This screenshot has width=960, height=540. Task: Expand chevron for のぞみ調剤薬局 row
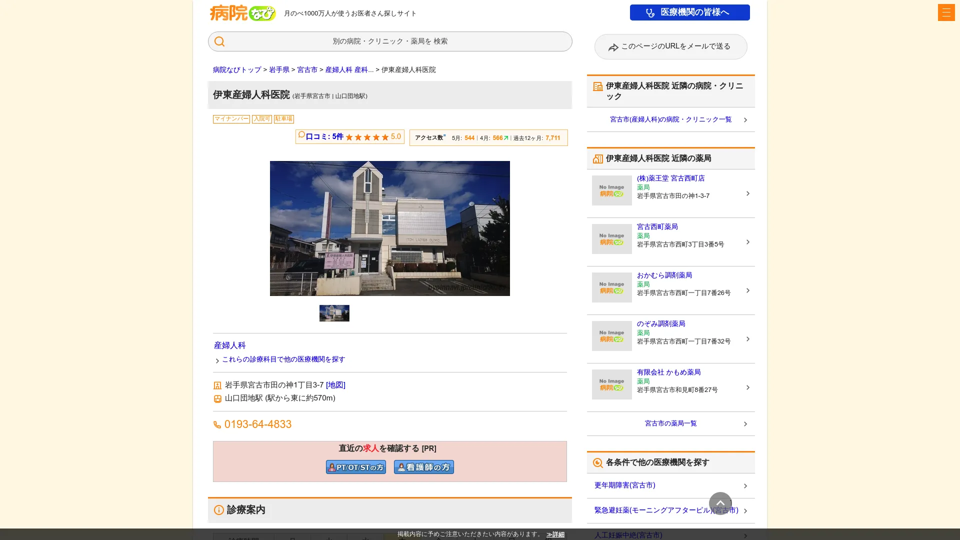pos(747,339)
